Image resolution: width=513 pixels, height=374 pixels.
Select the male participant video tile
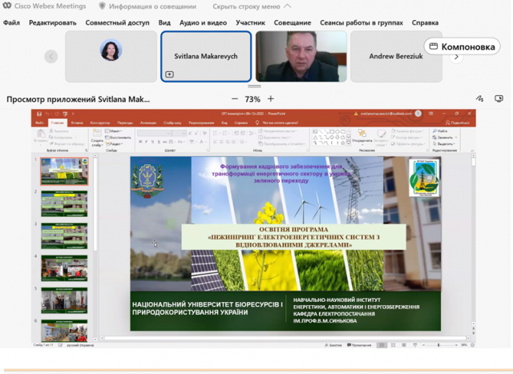[301, 56]
